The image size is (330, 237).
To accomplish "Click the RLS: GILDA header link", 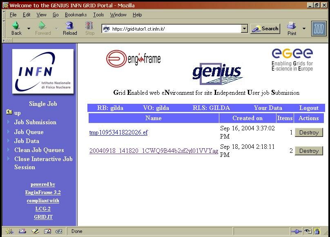I will (x=211, y=108).
